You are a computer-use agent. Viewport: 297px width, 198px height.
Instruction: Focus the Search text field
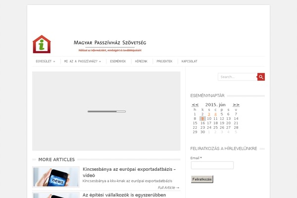[x=238, y=77]
